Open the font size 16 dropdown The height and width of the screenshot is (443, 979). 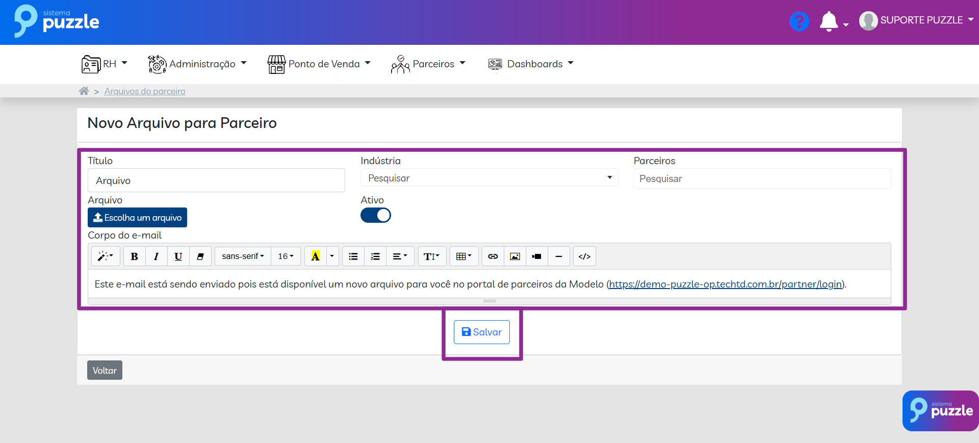coord(286,256)
